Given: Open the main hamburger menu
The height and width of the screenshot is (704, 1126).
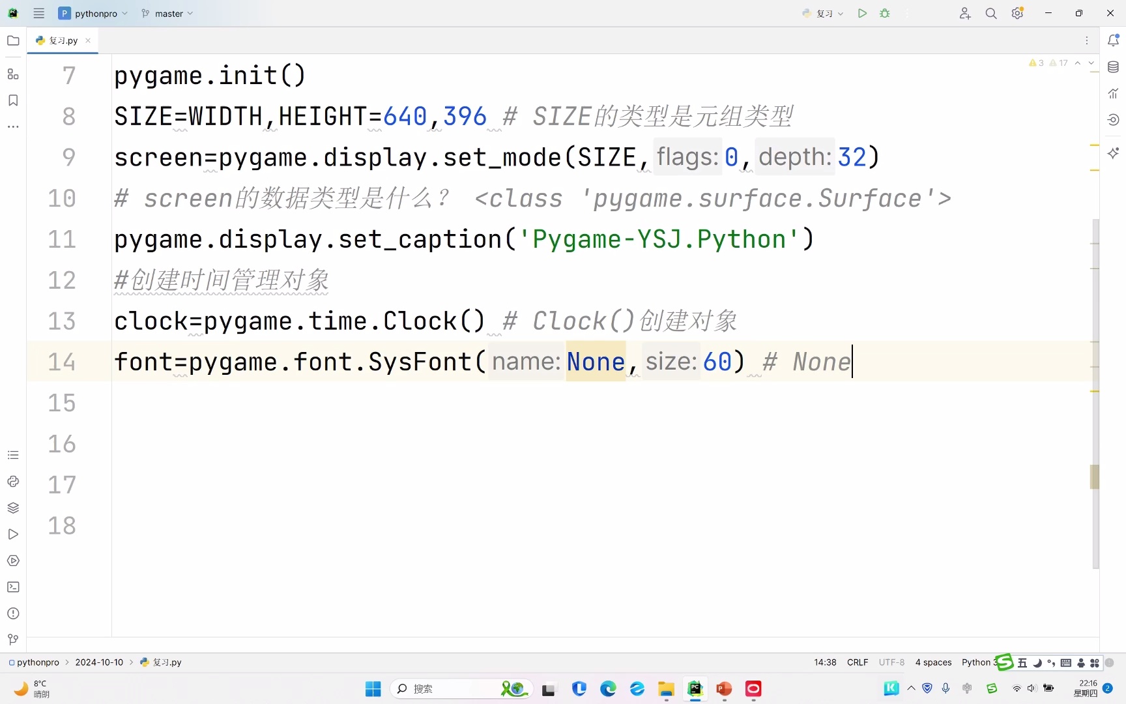Looking at the screenshot, I should [x=39, y=13].
